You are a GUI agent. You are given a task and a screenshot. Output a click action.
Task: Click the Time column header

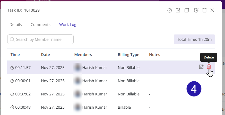(15, 55)
